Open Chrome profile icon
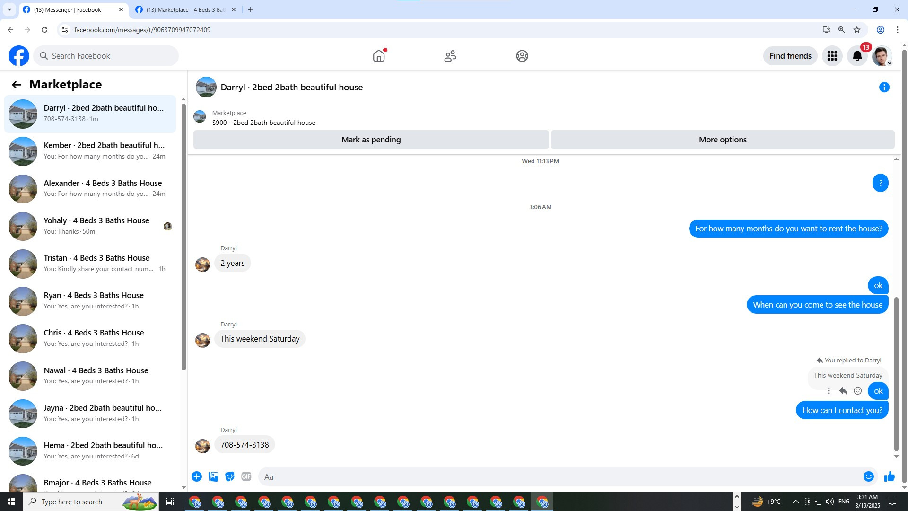 tap(881, 30)
